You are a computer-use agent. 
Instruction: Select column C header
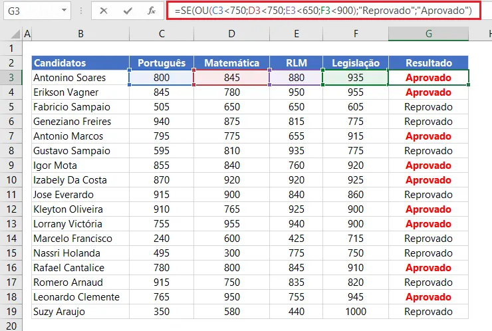pyautogui.click(x=162, y=34)
